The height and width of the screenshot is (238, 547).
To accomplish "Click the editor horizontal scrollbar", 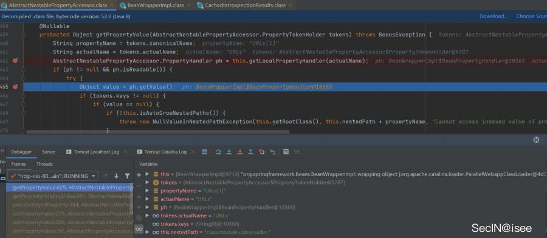I will pos(158,132).
